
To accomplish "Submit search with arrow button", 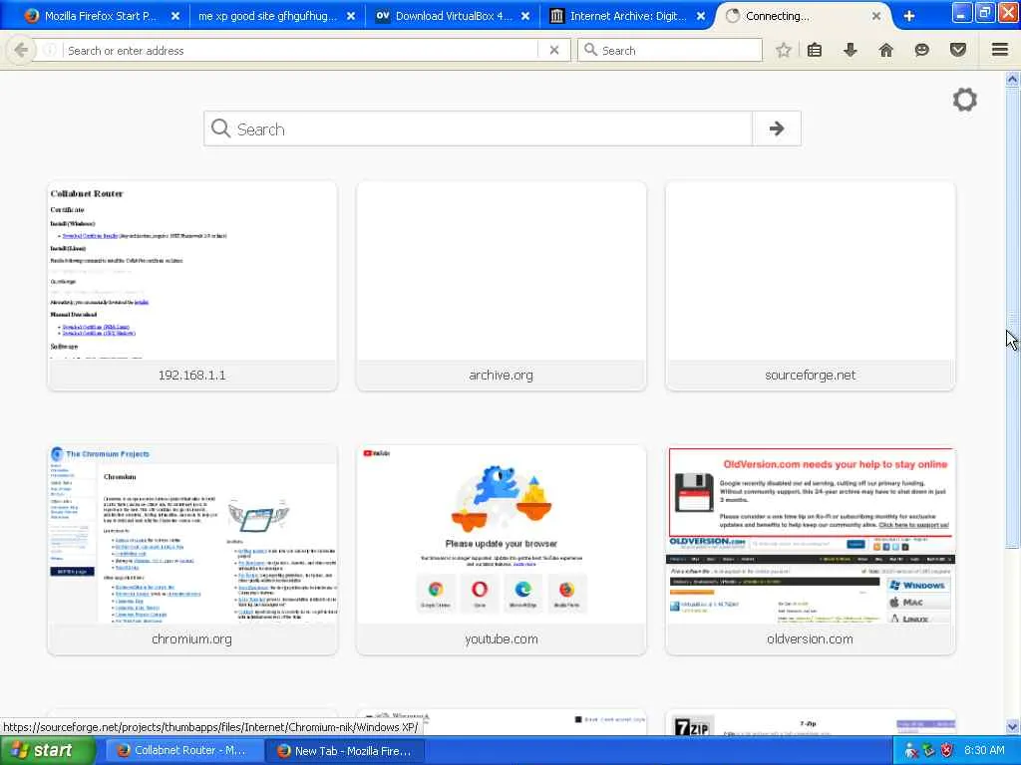I will (776, 128).
